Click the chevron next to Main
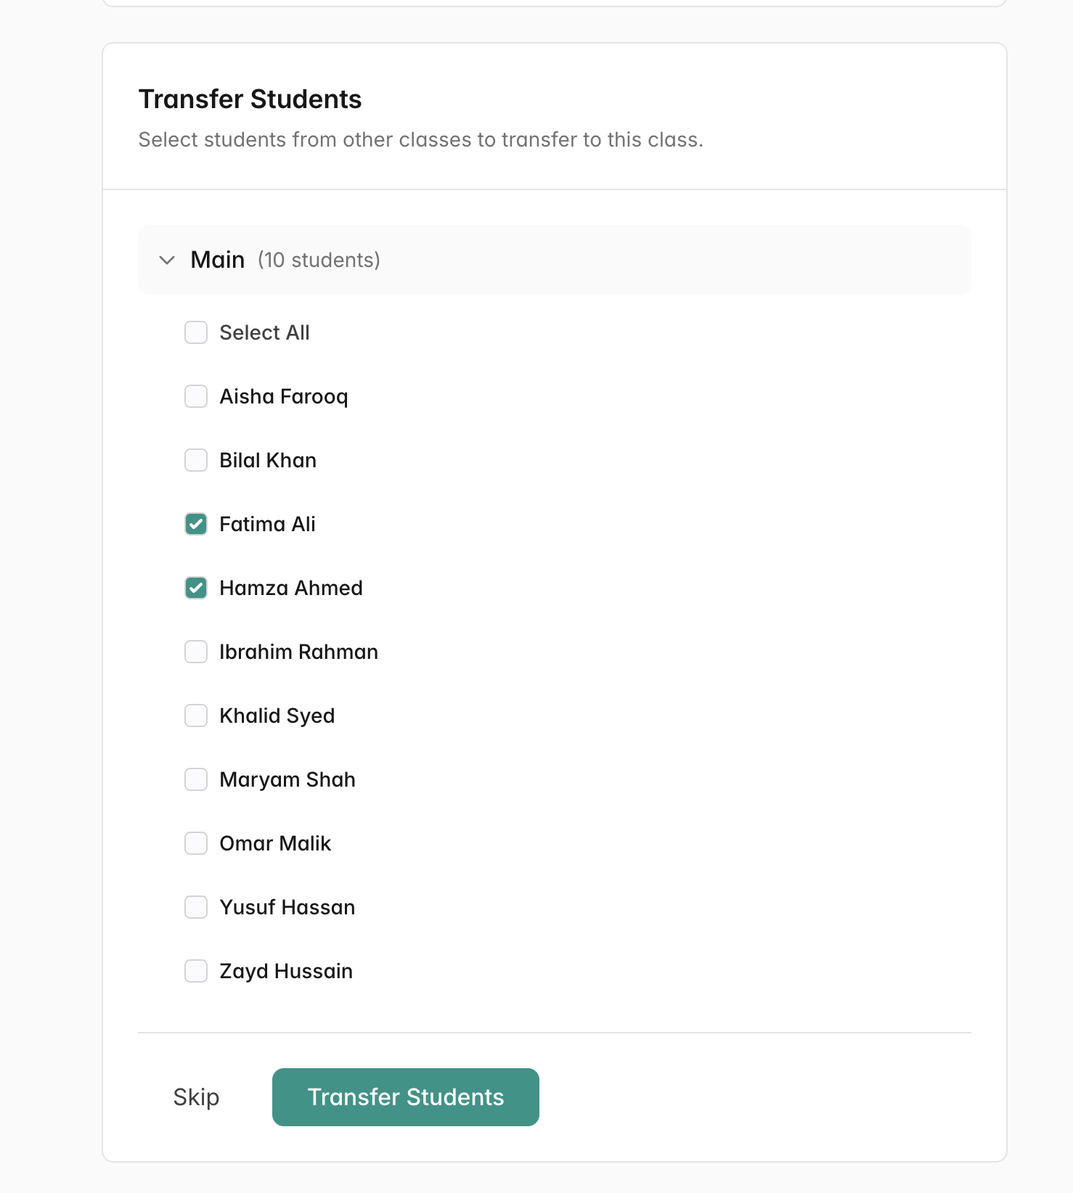This screenshot has height=1193, width=1073. pos(166,260)
